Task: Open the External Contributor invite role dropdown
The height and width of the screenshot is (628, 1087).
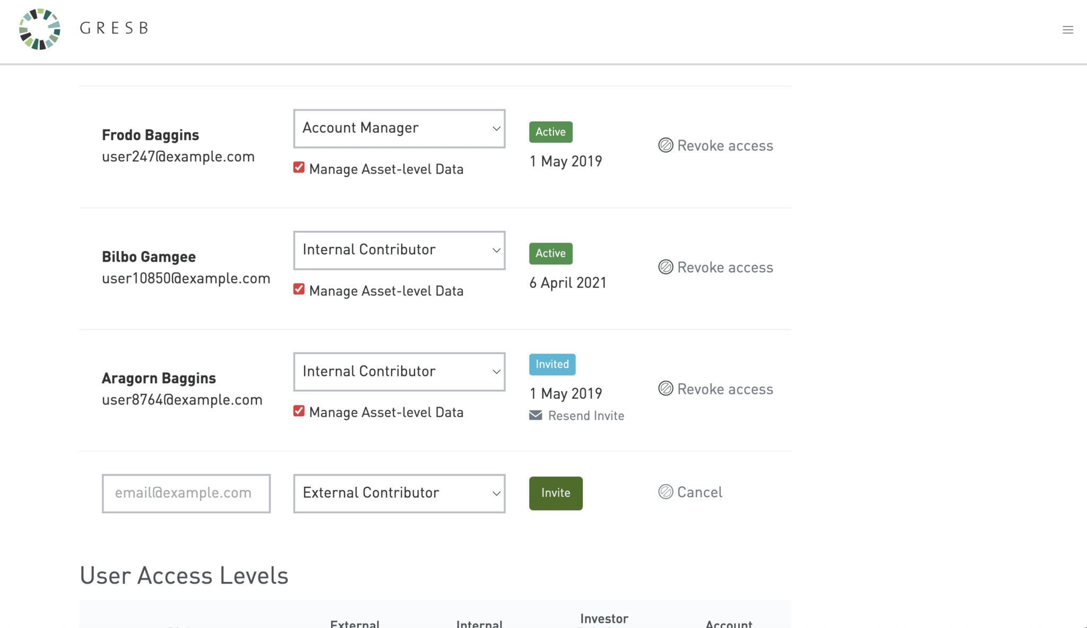Action: [x=399, y=493]
